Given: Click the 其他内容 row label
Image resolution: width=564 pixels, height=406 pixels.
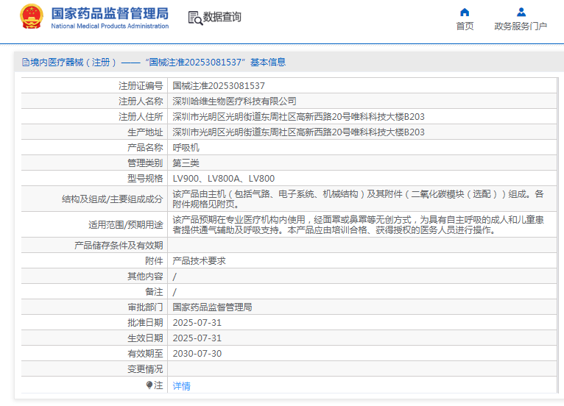Looking at the screenshot, I should coord(145,277).
